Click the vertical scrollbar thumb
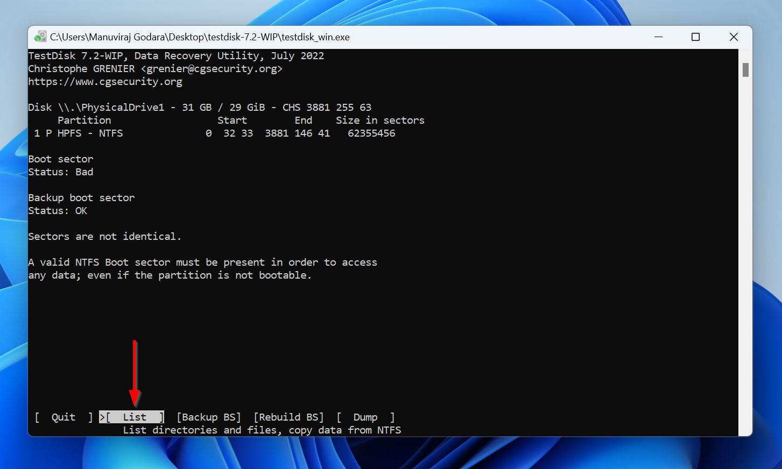Screen dimensions: 782x469 745,70
